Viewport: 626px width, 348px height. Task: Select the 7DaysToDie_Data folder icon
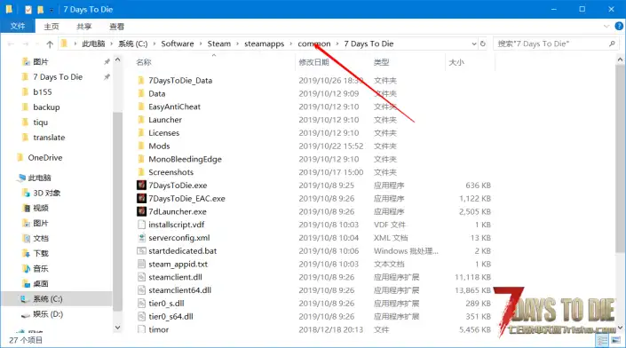pos(141,81)
